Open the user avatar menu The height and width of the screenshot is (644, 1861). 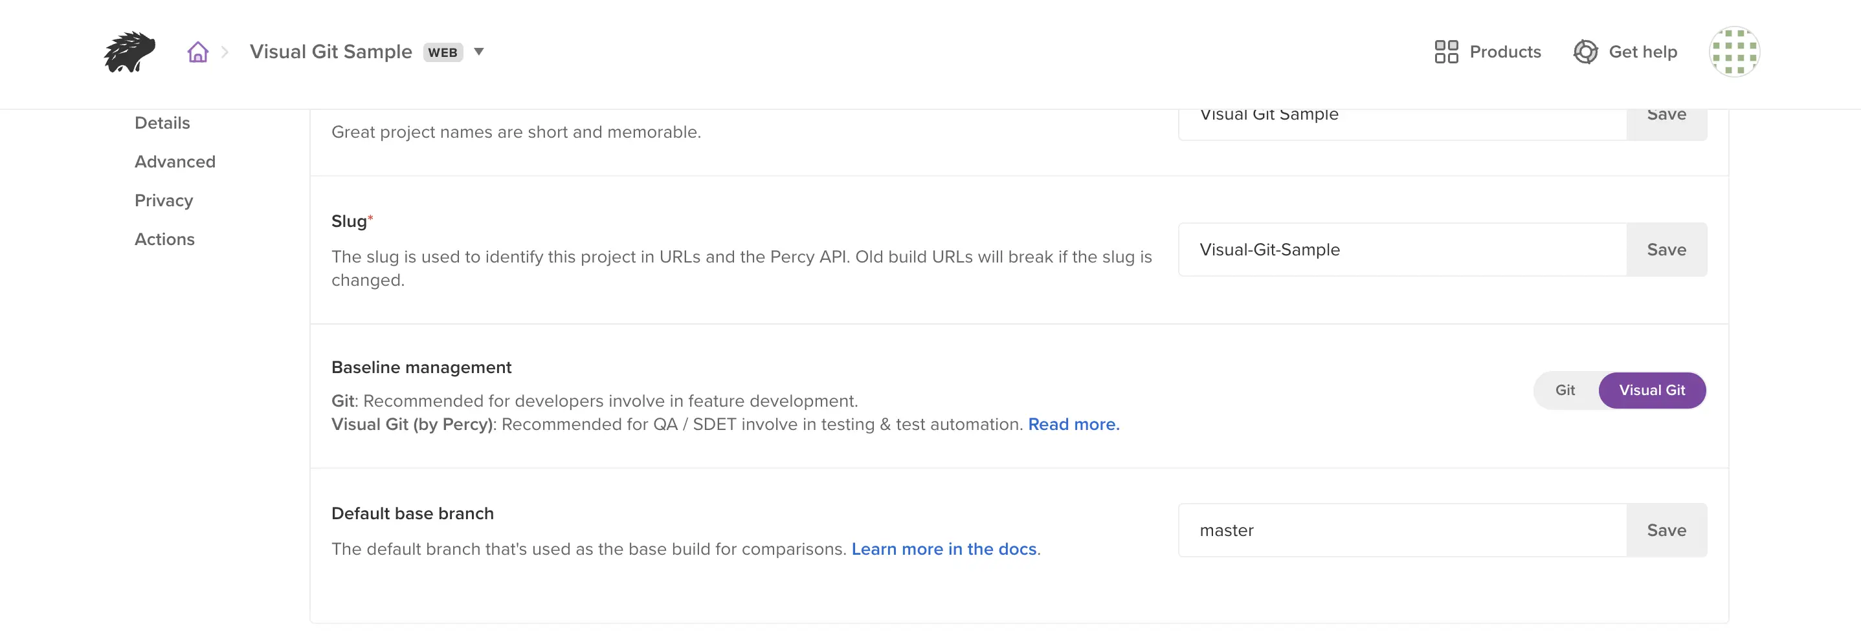pos(1733,52)
